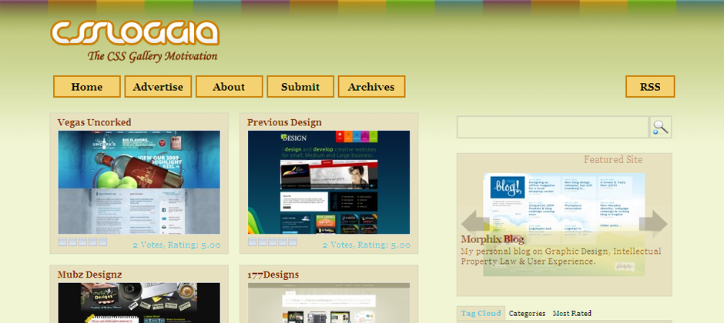Go to previous featured site arrow
This screenshot has width=724, height=323.
[475, 224]
